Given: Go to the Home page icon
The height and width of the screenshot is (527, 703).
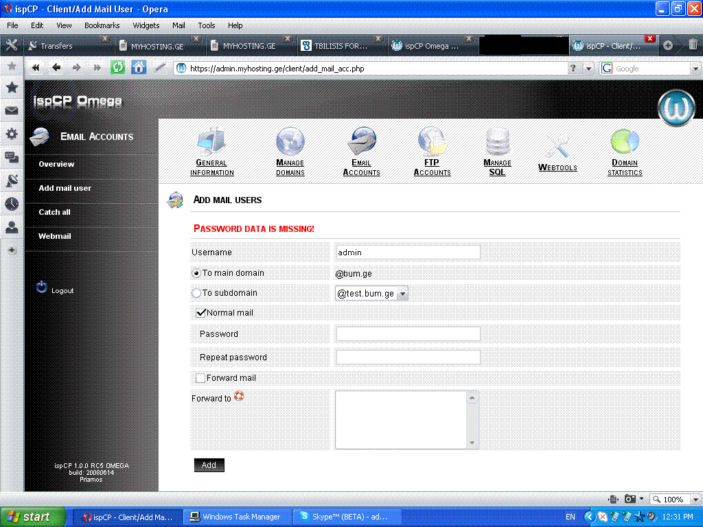Looking at the screenshot, I should coord(139,68).
